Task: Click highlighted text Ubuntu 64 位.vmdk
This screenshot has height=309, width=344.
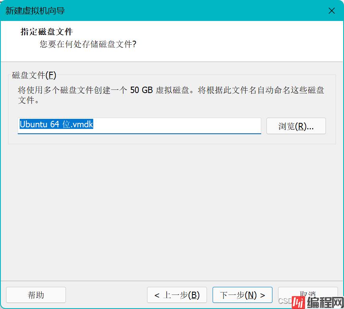Action: pyautogui.click(x=56, y=125)
